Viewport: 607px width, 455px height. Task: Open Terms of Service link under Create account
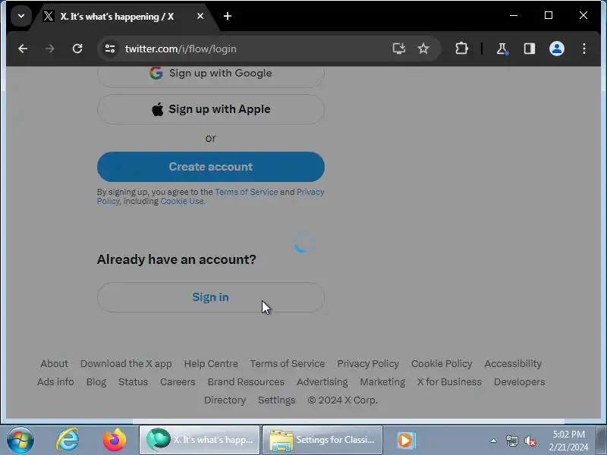246,192
